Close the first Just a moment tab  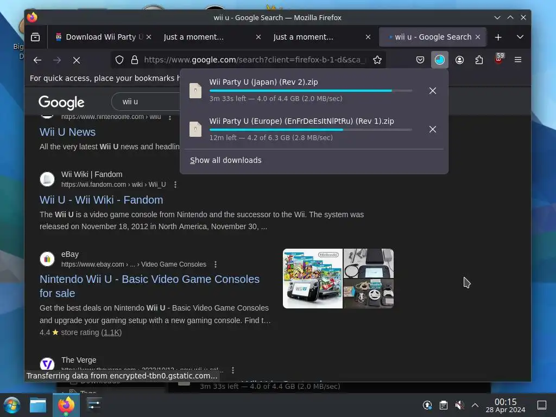tap(258, 37)
